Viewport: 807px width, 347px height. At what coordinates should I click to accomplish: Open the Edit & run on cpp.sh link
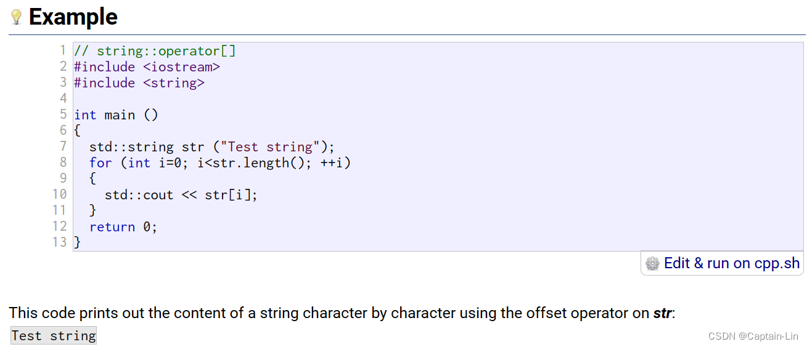[731, 263]
